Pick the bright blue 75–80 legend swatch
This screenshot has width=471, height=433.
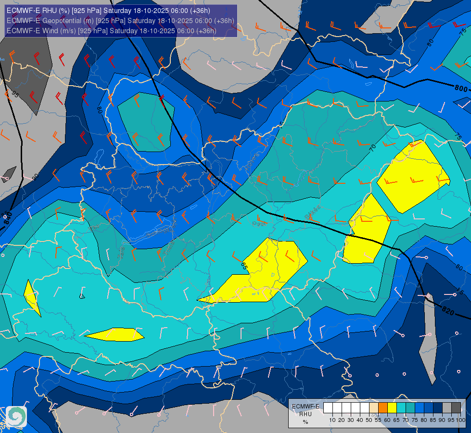coord(420,408)
